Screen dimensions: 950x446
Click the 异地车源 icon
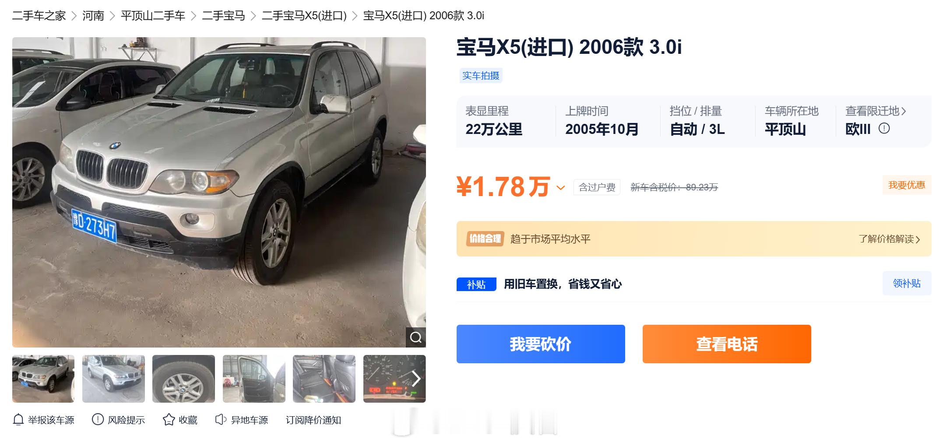pyautogui.click(x=221, y=419)
